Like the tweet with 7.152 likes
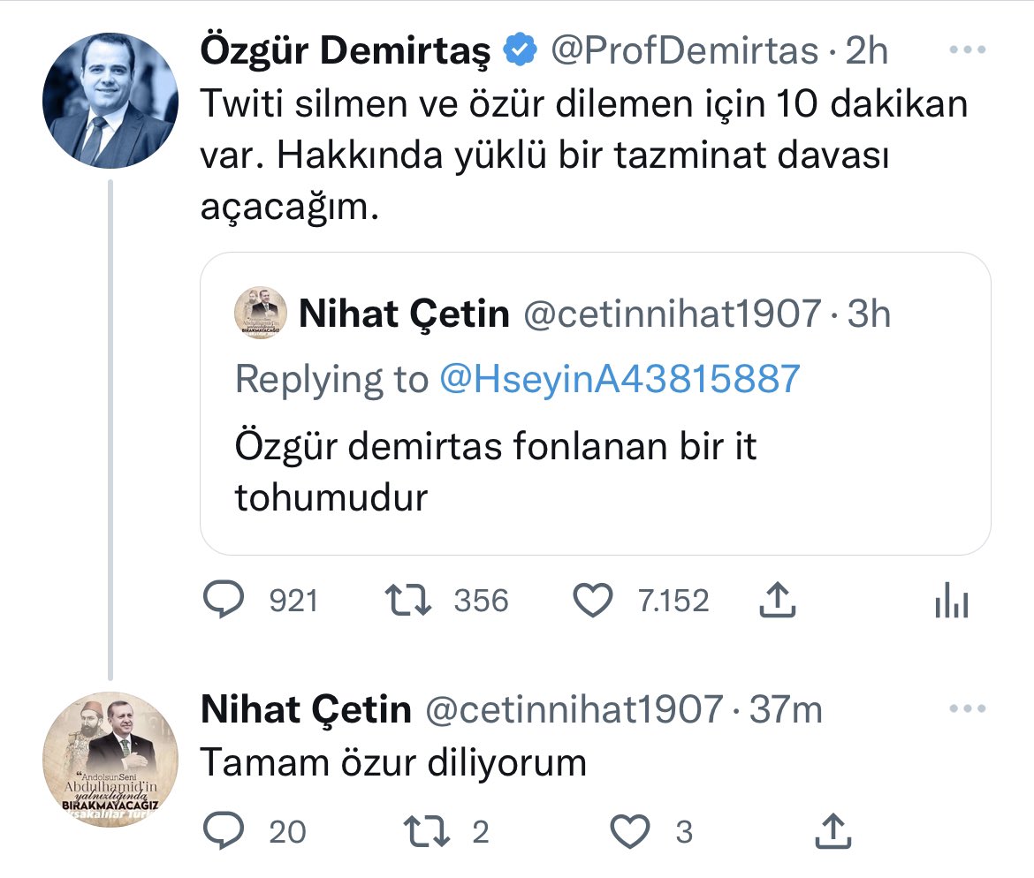The width and height of the screenshot is (1034, 878). 593,602
